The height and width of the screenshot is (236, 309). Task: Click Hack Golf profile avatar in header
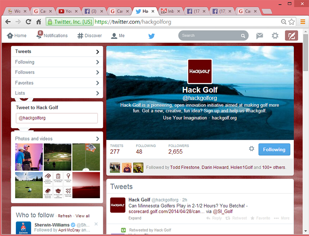[x=200, y=71]
